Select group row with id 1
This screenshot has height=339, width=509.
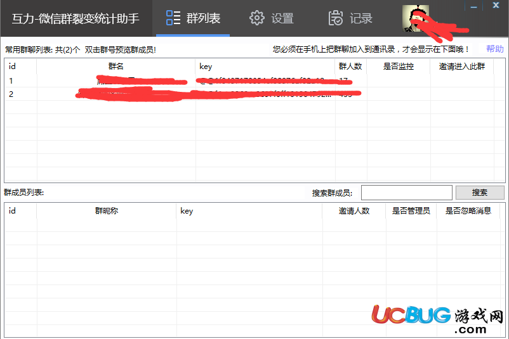[255, 80]
